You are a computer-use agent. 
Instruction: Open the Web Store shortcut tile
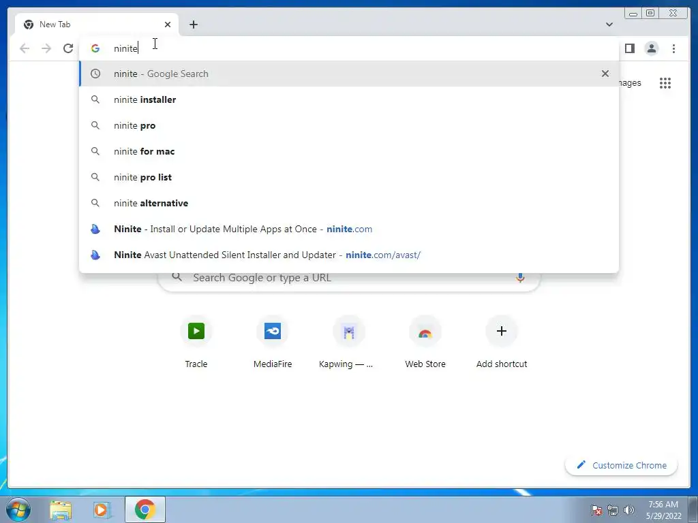point(425,343)
